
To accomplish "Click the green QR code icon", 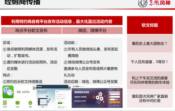I will 5,103.
